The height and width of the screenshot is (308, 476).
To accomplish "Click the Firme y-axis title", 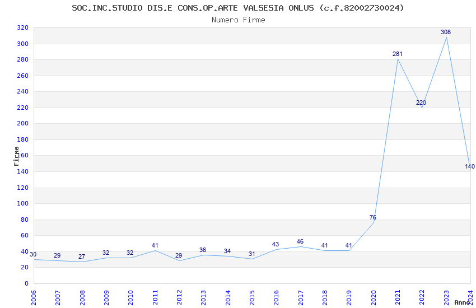I will pyautogui.click(x=16, y=156).
